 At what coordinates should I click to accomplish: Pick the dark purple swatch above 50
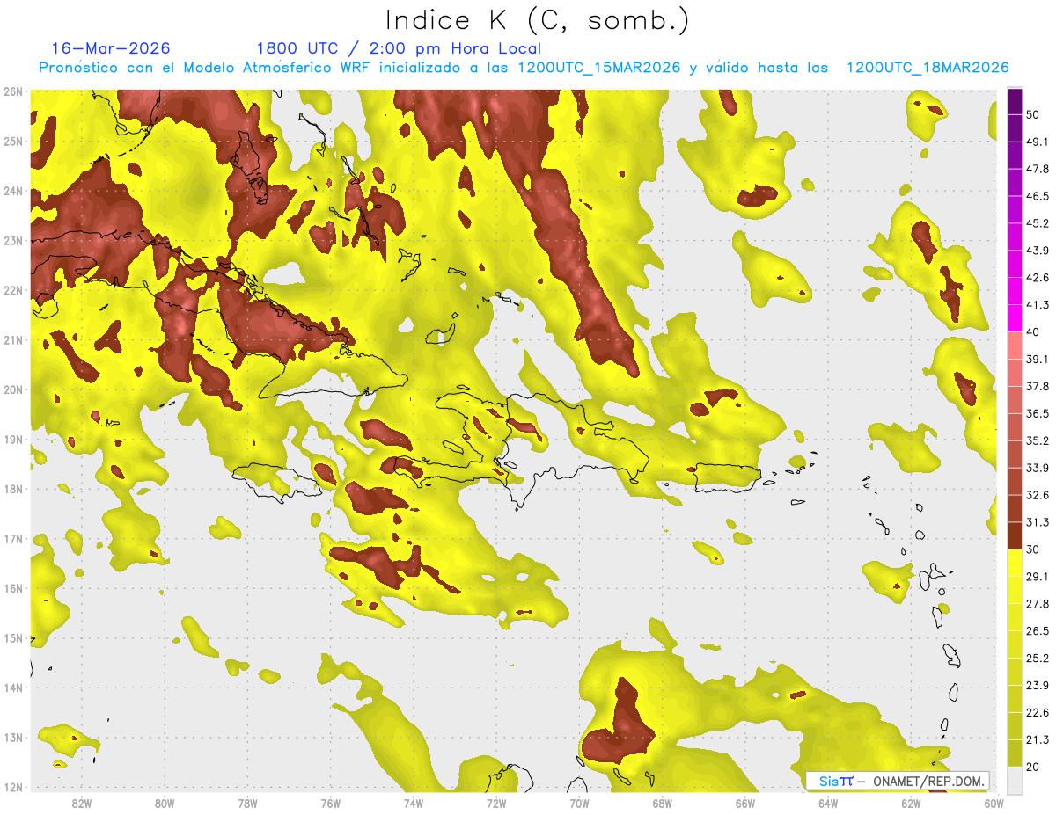(x=1015, y=101)
